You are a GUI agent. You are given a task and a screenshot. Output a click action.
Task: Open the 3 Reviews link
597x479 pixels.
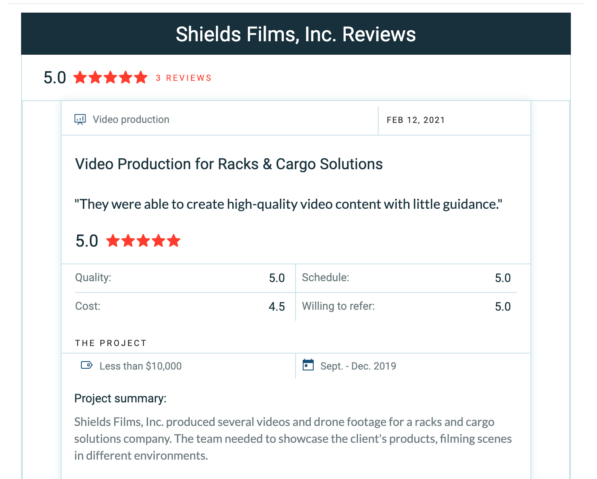click(x=183, y=78)
